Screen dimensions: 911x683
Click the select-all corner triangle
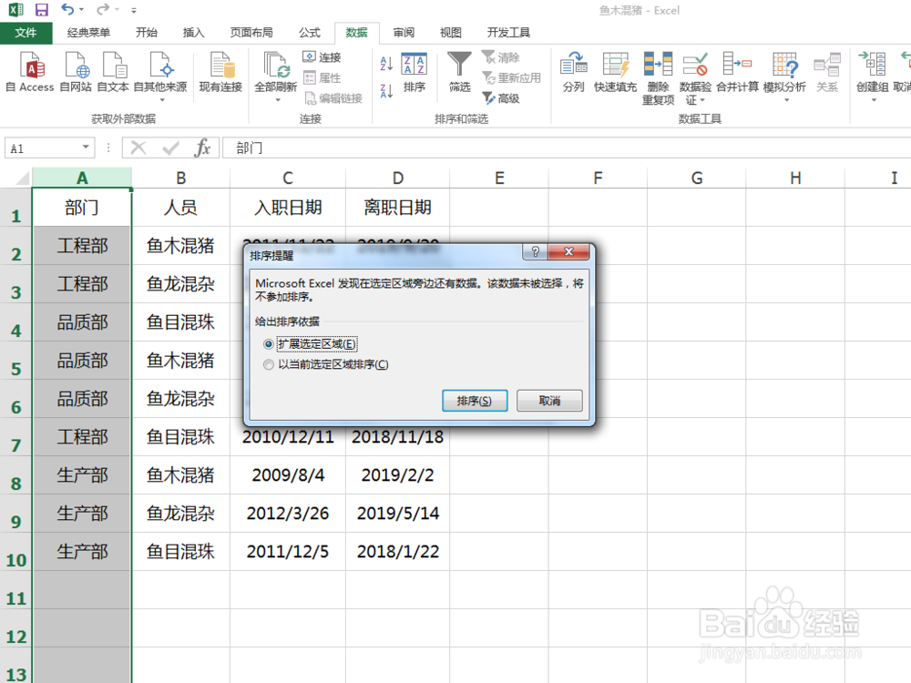[x=21, y=178]
